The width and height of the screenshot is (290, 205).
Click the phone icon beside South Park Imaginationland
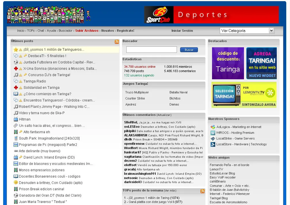point(16,138)
